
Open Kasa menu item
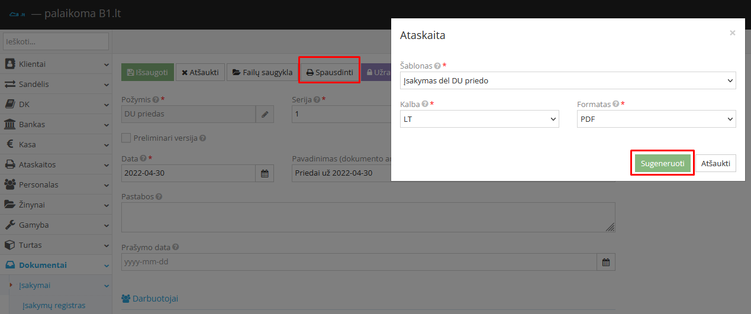[56, 144]
